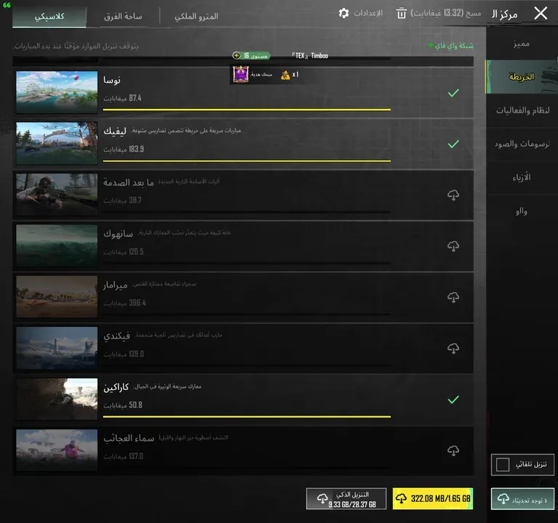Click the كاراكين map title

click(x=116, y=387)
